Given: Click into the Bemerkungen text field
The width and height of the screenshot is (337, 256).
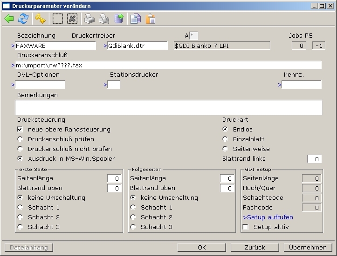Looking at the screenshot, I should click(168, 107).
